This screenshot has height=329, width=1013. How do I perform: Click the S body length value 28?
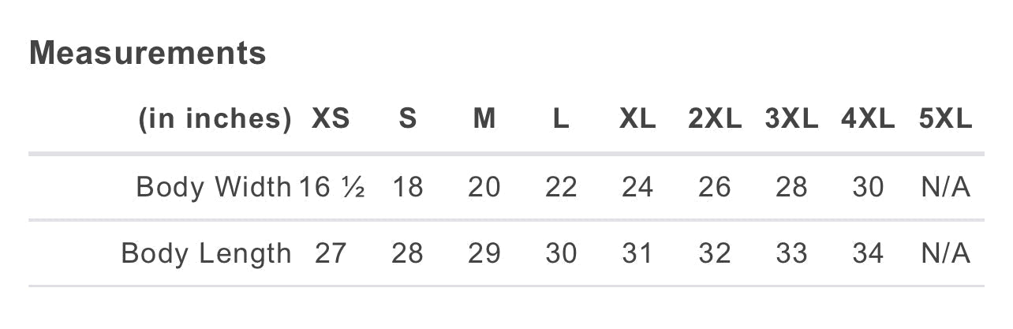click(407, 254)
